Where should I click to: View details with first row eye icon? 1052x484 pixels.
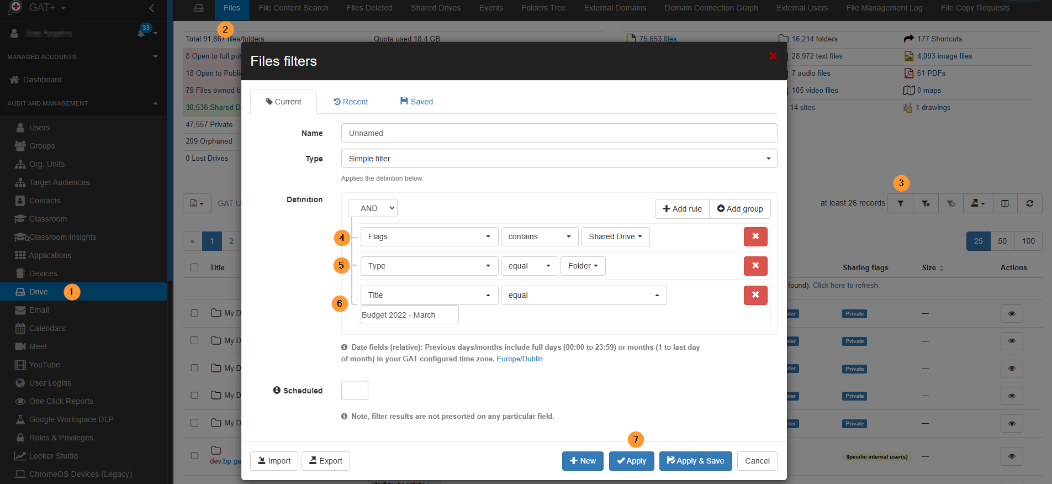pyautogui.click(x=1011, y=313)
